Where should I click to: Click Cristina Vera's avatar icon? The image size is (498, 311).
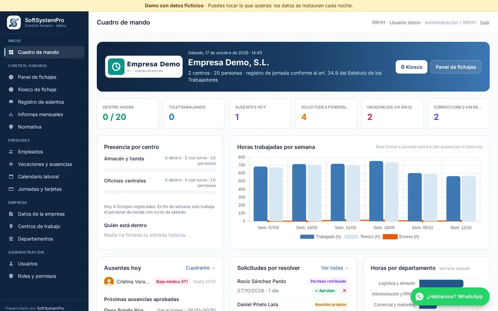pos(109,282)
